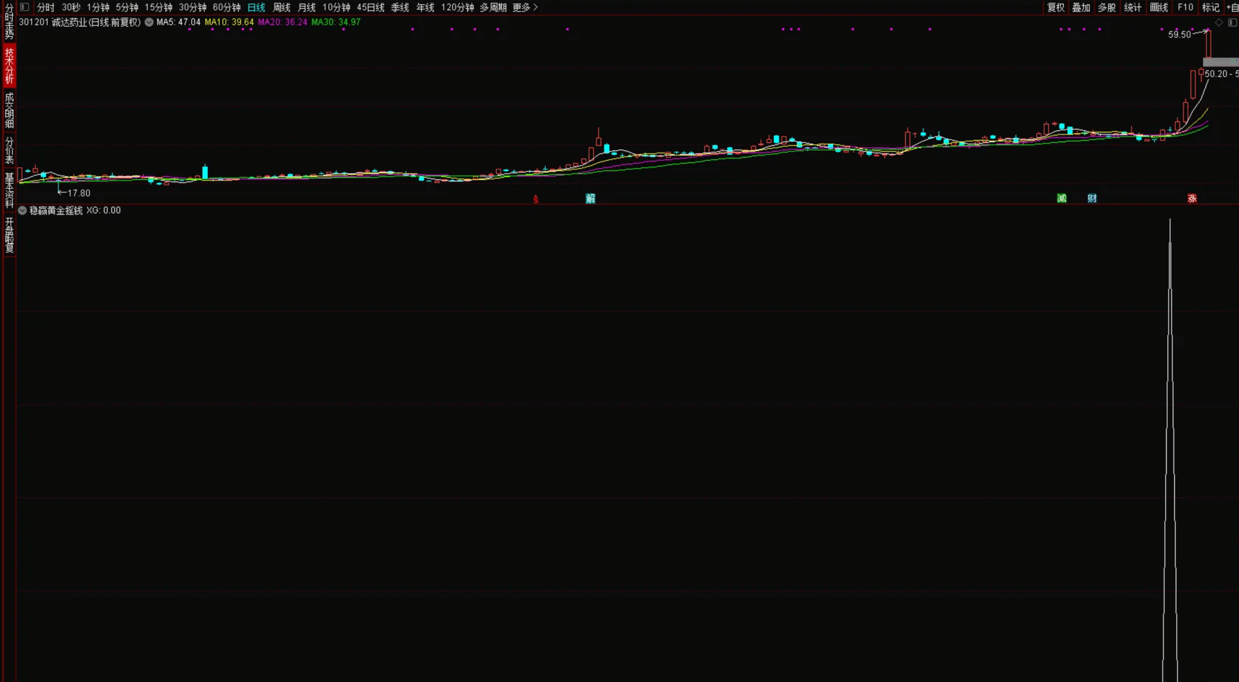Image resolution: width=1239 pixels, height=682 pixels.
Task: Toggle the left panel icon before 分时
Action: 25,7
